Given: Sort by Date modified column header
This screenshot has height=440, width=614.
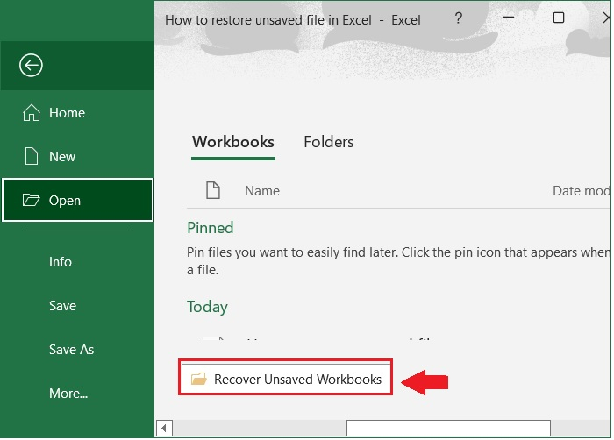Looking at the screenshot, I should (x=581, y=191).
